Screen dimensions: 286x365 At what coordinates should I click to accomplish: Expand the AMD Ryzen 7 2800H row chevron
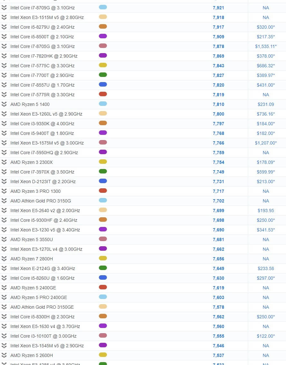click(x=4, y=259)
